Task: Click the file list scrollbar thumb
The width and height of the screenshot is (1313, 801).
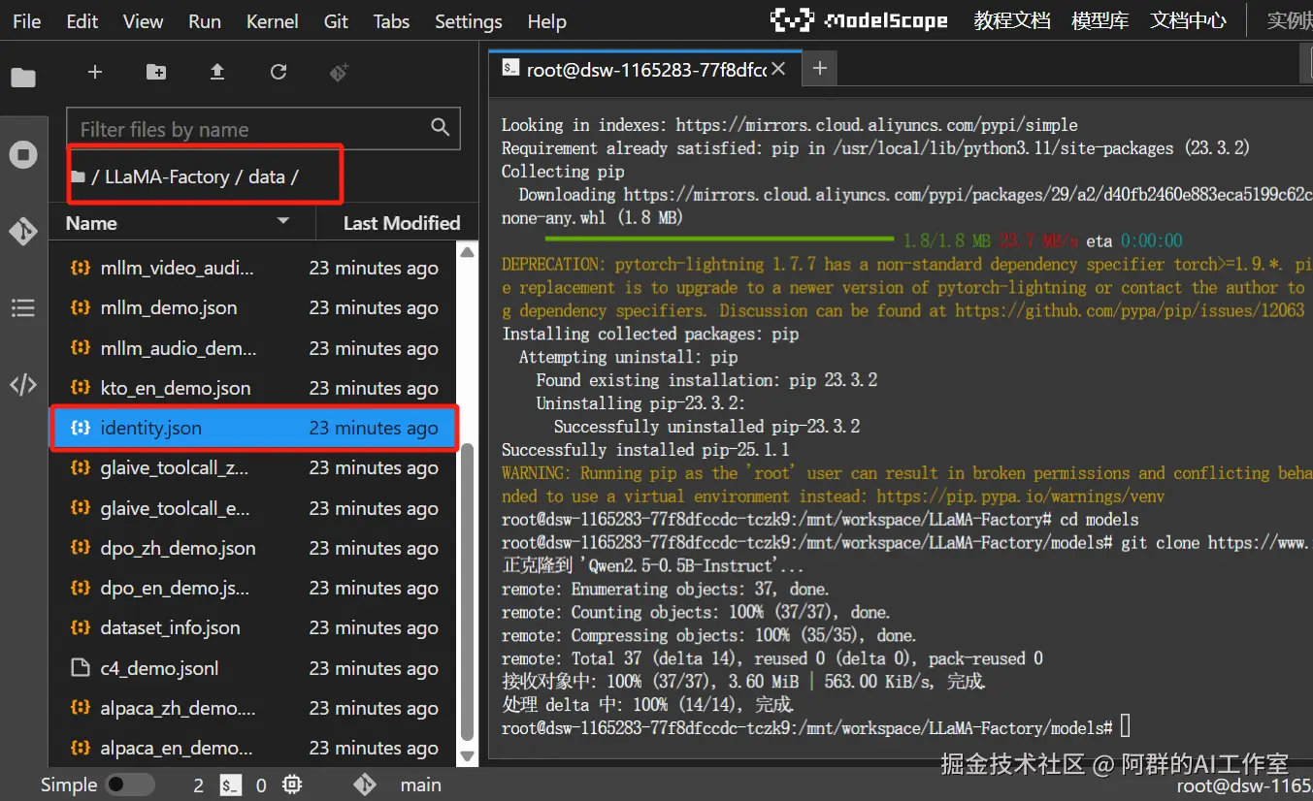Action: click(x=467, y=592)
